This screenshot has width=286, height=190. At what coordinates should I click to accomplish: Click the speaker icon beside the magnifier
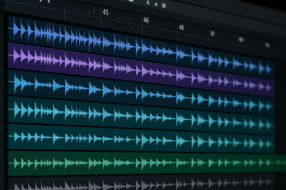point(156,4)
